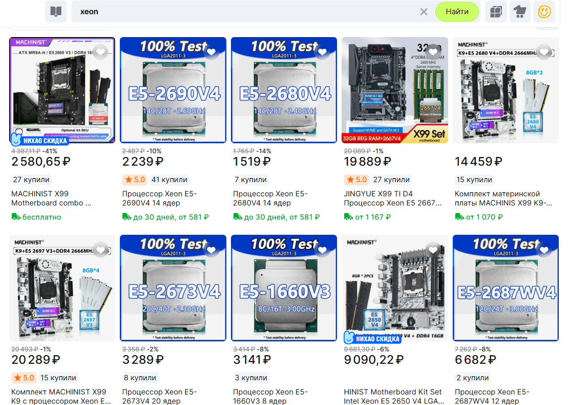
Task: Favorite the JINGYUE X99 TI D4 set
Action: click(x=433, y=52)
